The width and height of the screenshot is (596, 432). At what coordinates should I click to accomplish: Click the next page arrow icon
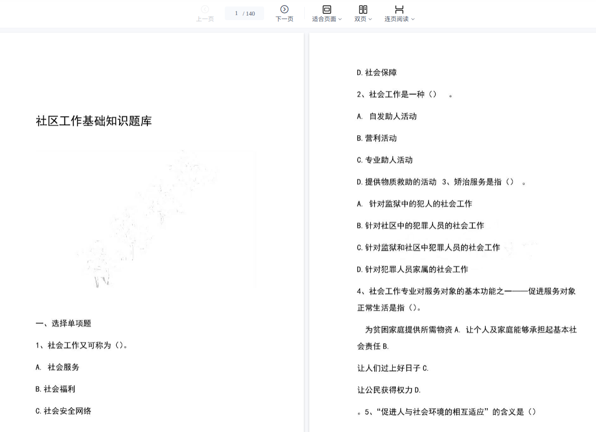pos(284,9)
